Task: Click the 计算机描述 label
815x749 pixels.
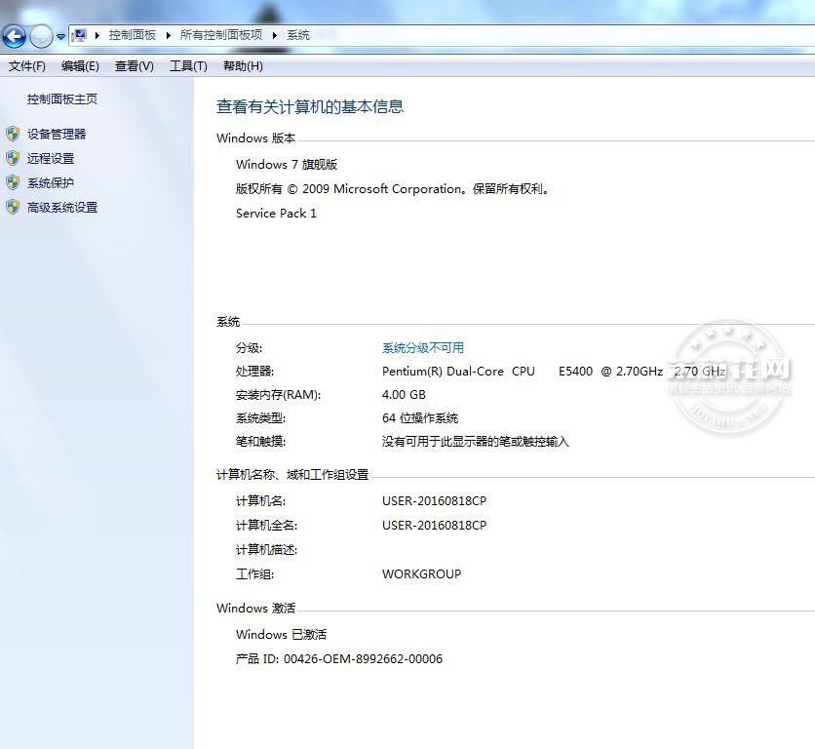Action: click(266, 550)
